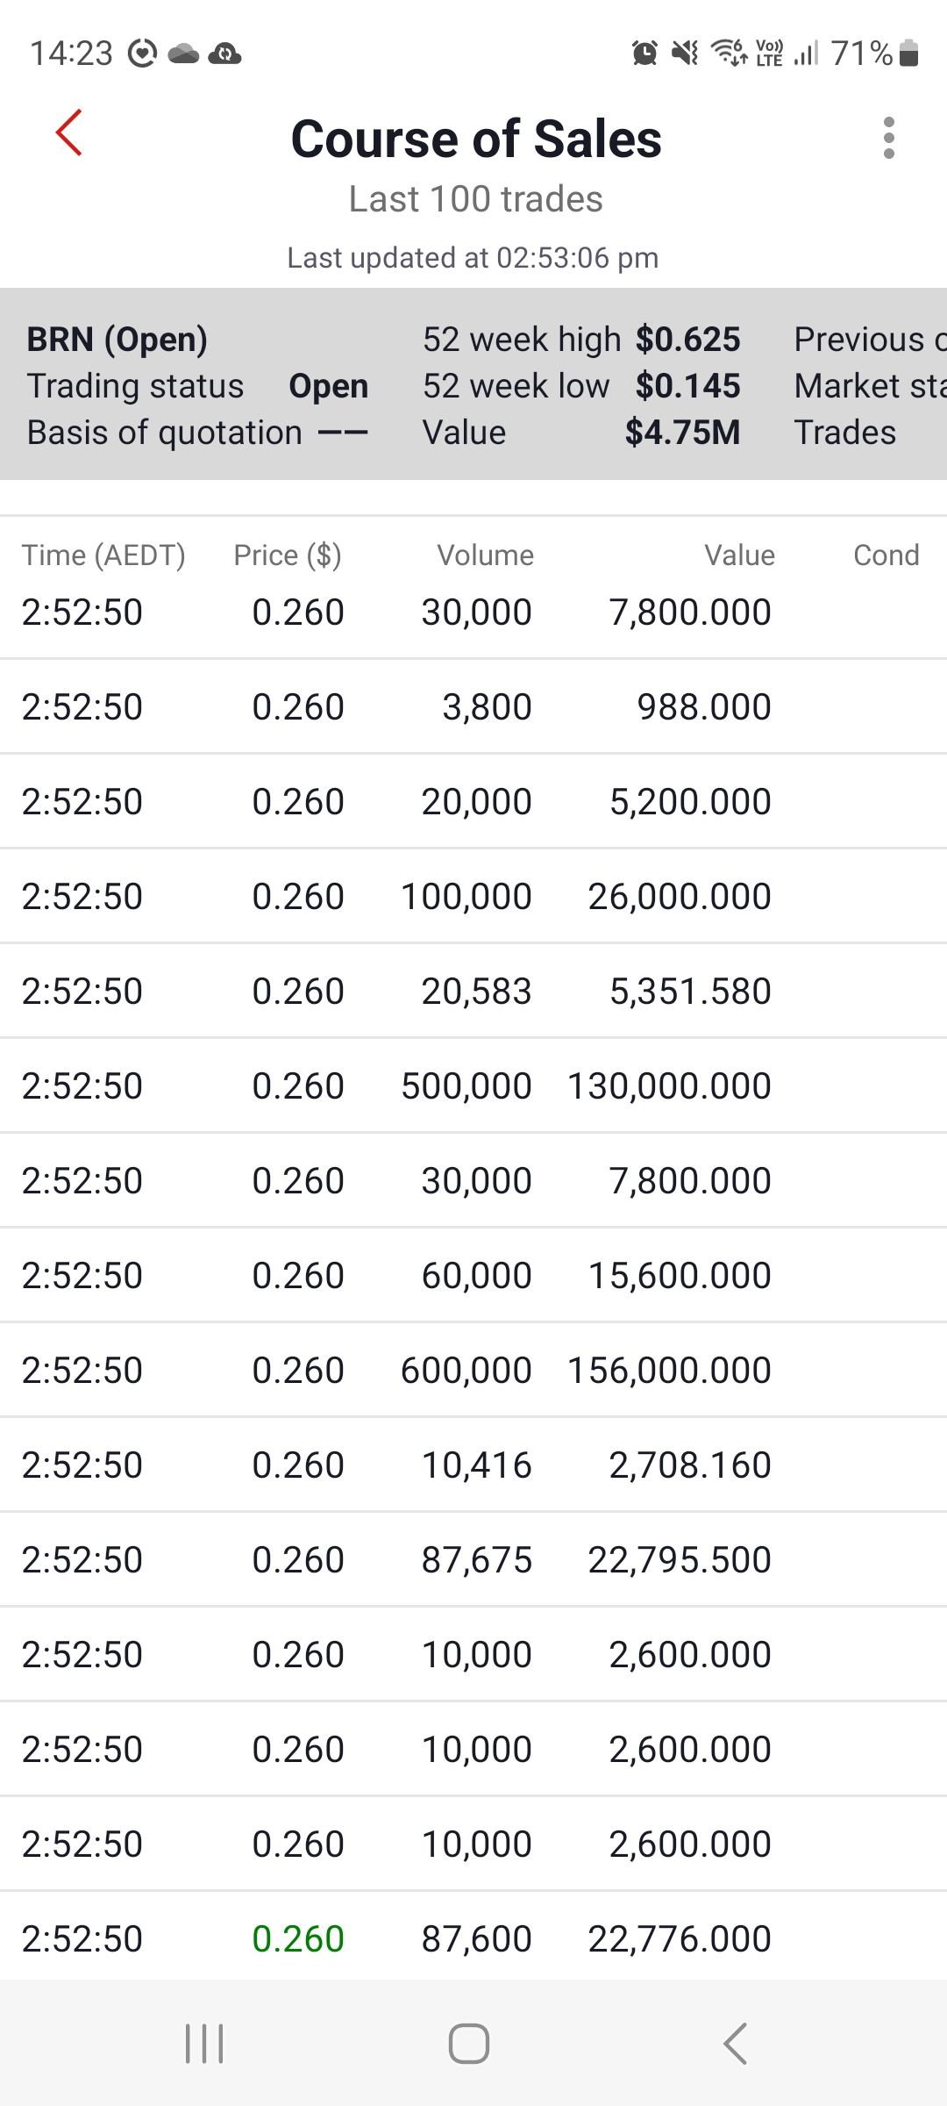Screen dimensions: 947x2106
Task: Tap the red back arrow
Action: (x=69, y=133)
